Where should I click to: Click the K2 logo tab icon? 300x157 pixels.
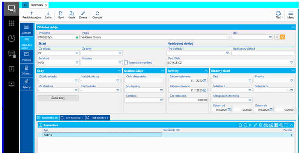pyautogui.click(x=25, y=5)
